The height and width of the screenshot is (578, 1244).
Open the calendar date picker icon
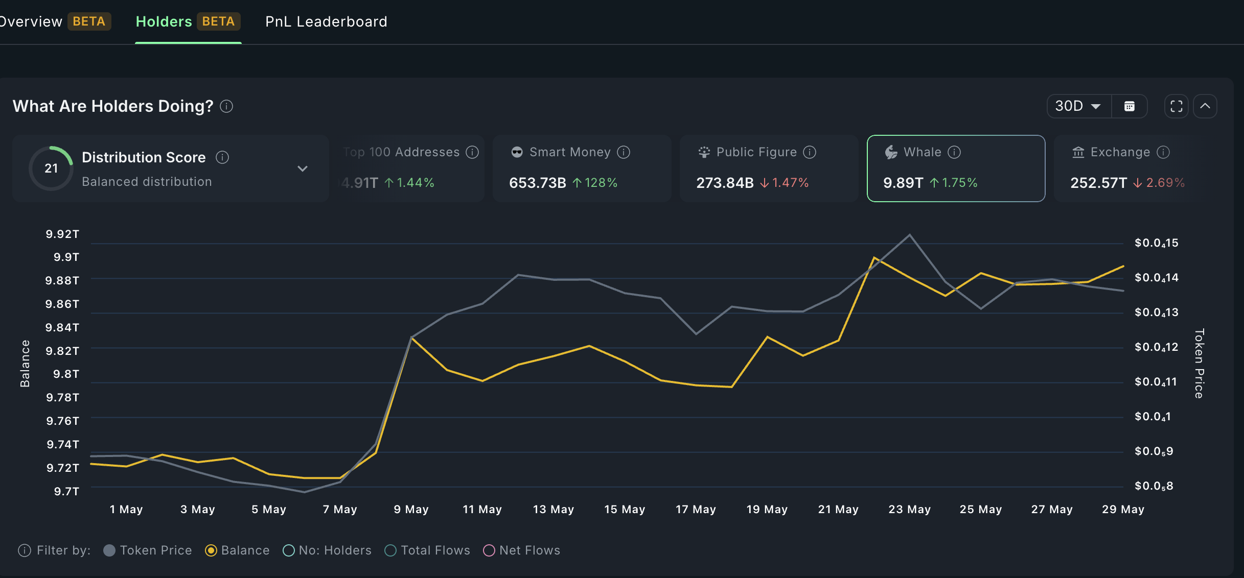[x=1130, y=106]
